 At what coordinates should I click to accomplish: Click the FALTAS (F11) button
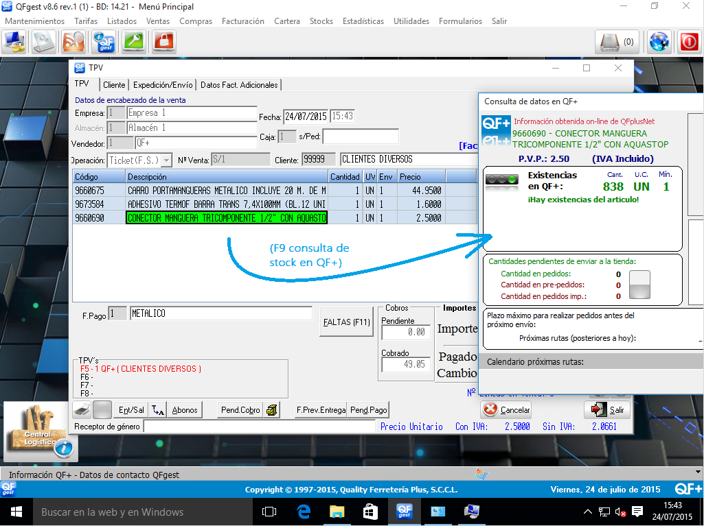click(347, 322)
